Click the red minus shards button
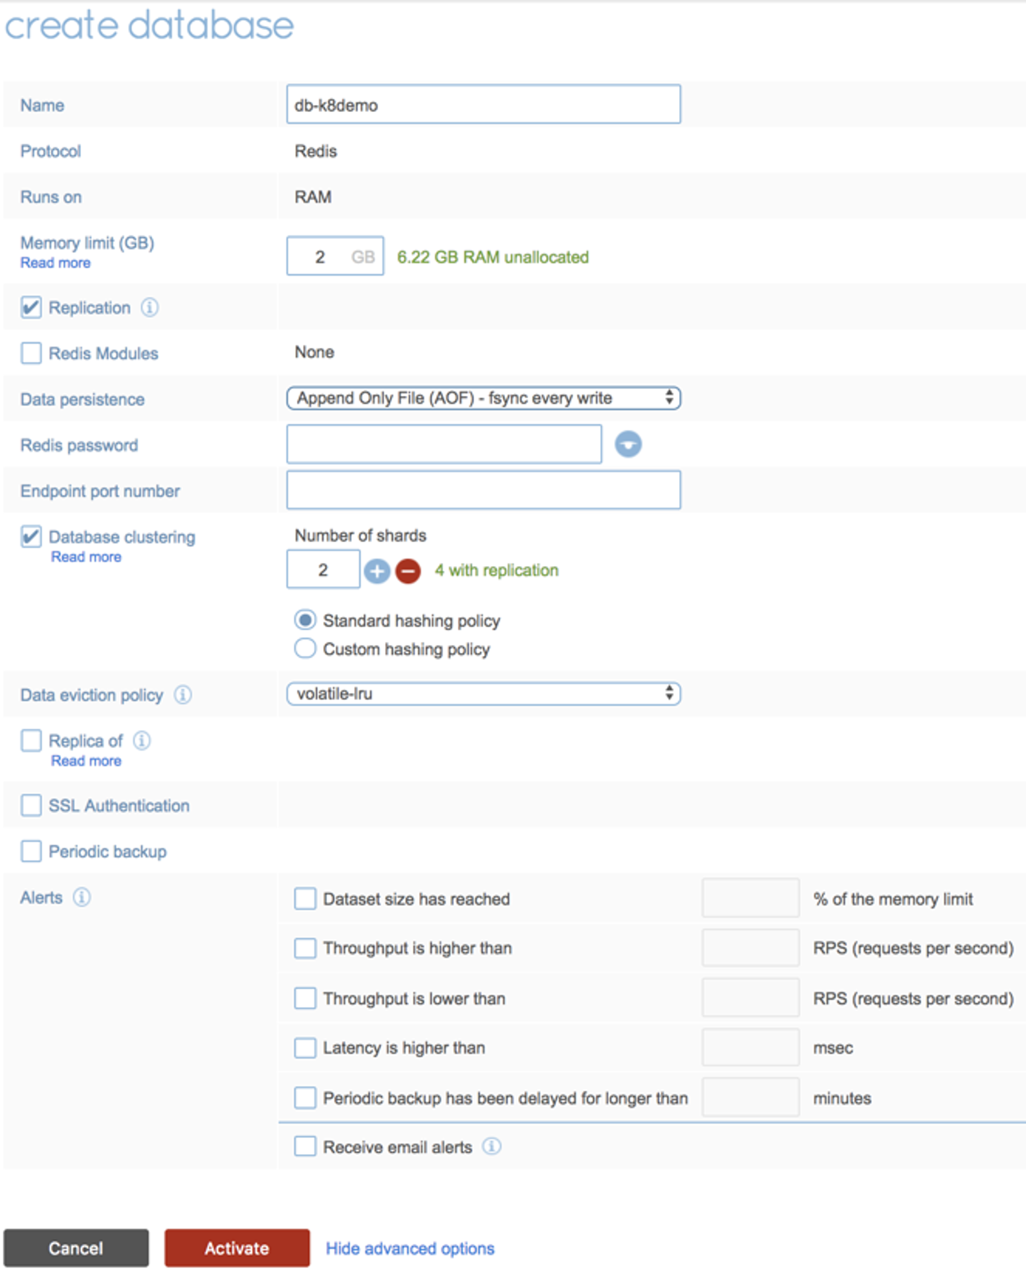Image resolution: width=1026 pixels, height=1272 pixels. click(408, 571)
